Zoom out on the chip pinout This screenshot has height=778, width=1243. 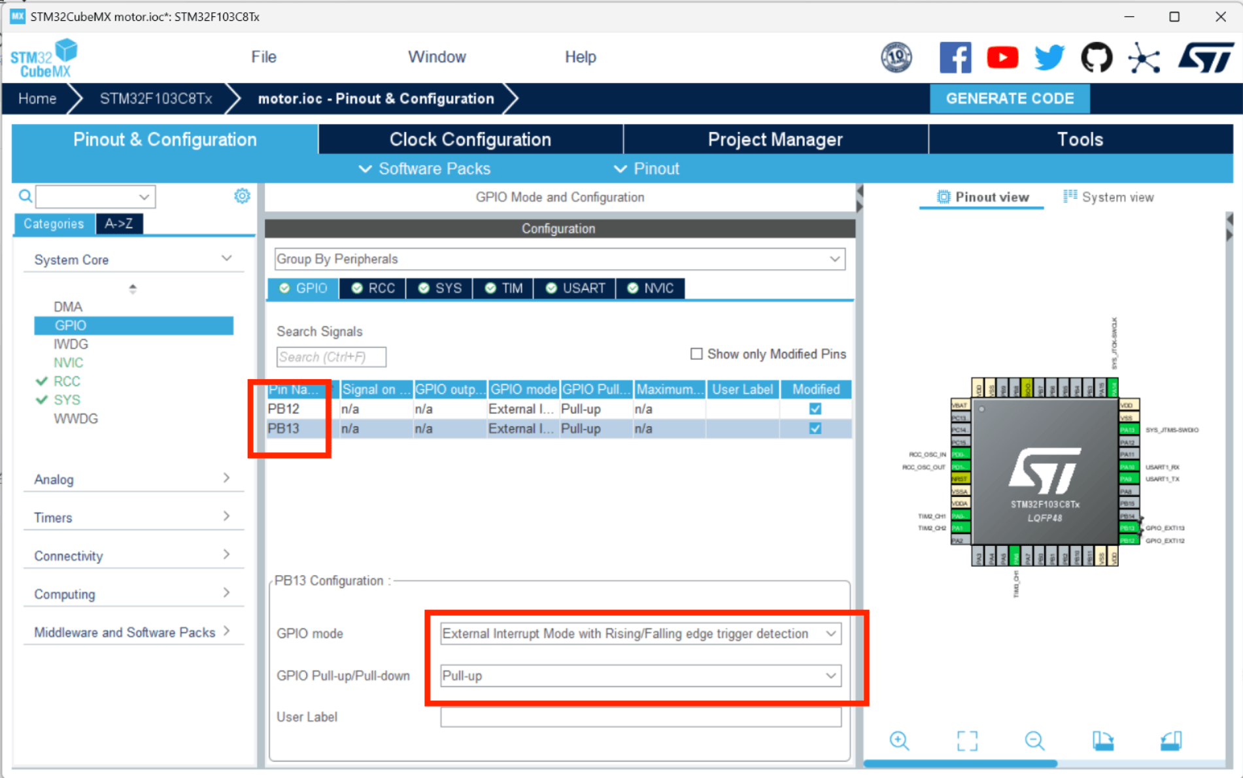point(1034,740)
